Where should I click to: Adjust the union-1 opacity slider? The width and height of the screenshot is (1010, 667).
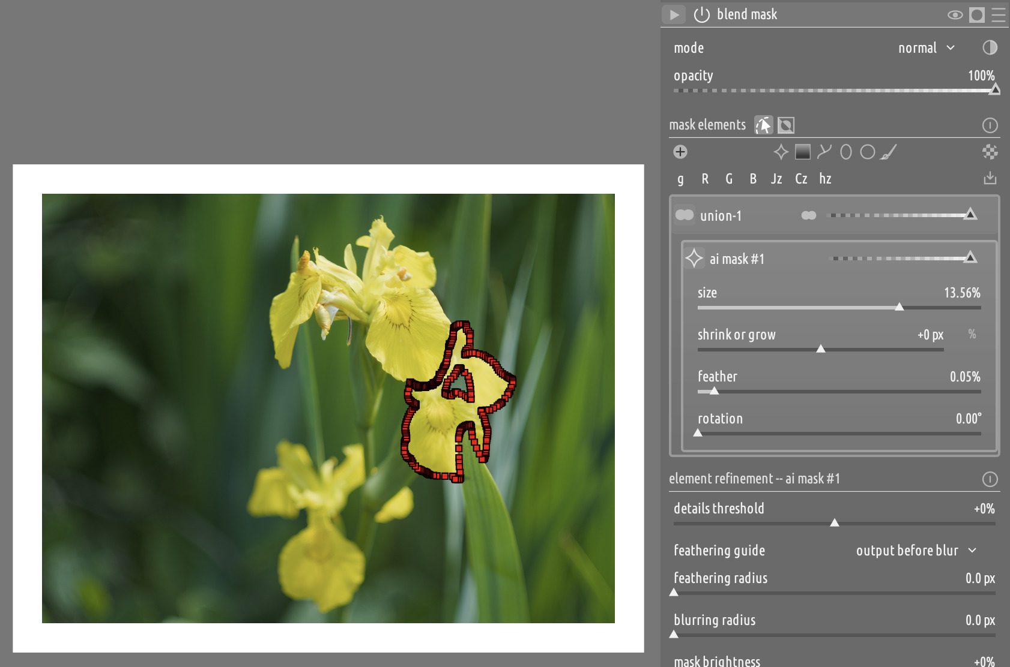click(902, 215)
